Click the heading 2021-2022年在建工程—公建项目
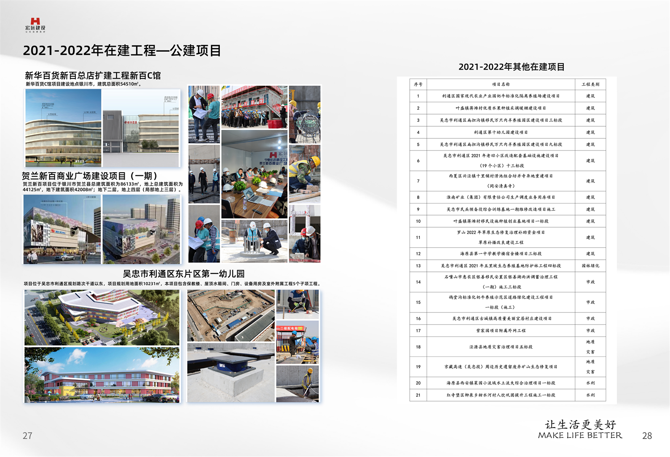The image size is (670, 457). [122, 50]
